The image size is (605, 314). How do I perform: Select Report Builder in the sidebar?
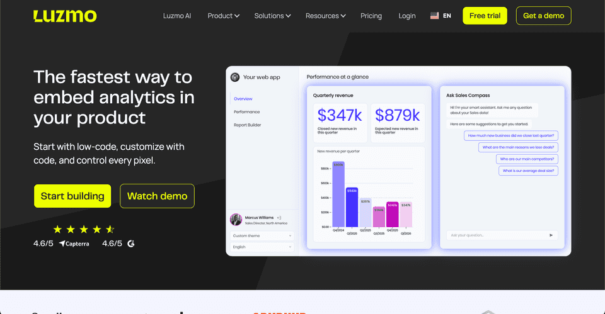click(x=247, y=125)
